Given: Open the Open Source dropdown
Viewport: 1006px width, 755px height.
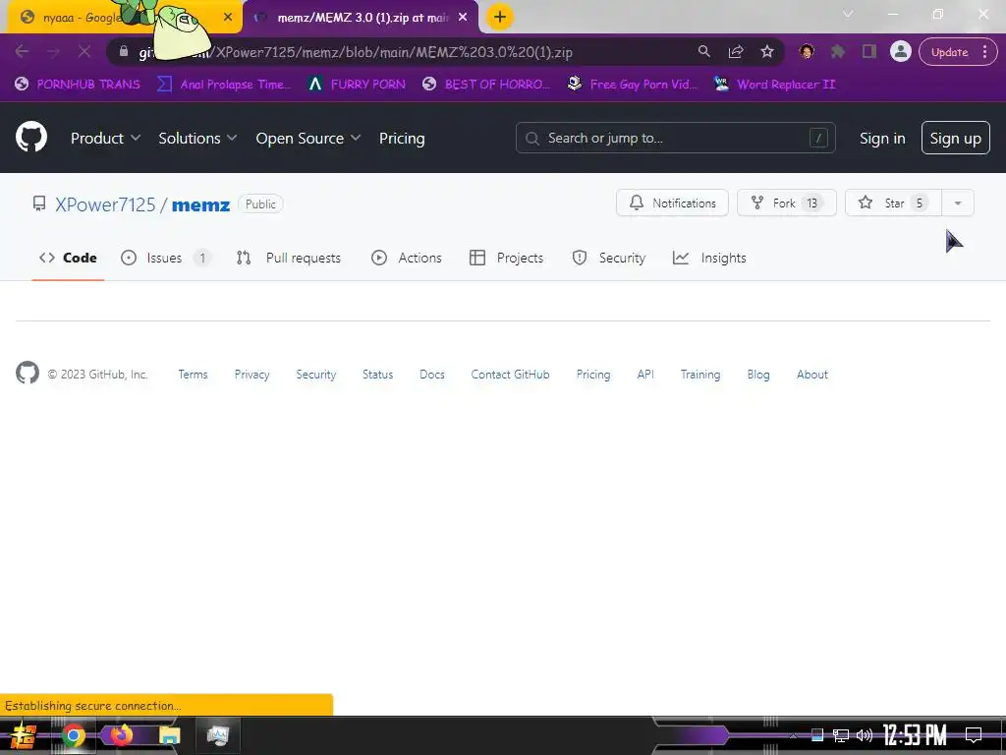Looking at the screenshot, I should click(307, 138).
